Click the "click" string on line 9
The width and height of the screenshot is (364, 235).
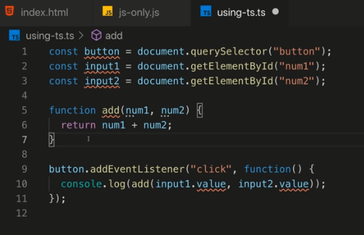pyautogui.click(x=211, y=169)
